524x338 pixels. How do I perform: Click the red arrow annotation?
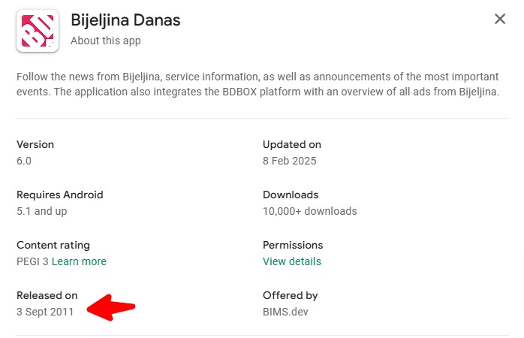click(110, 307)
